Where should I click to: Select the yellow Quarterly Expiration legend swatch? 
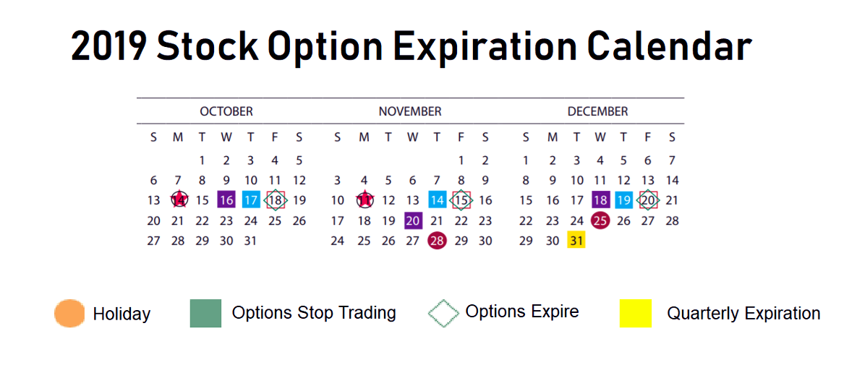tap(635, 314)
